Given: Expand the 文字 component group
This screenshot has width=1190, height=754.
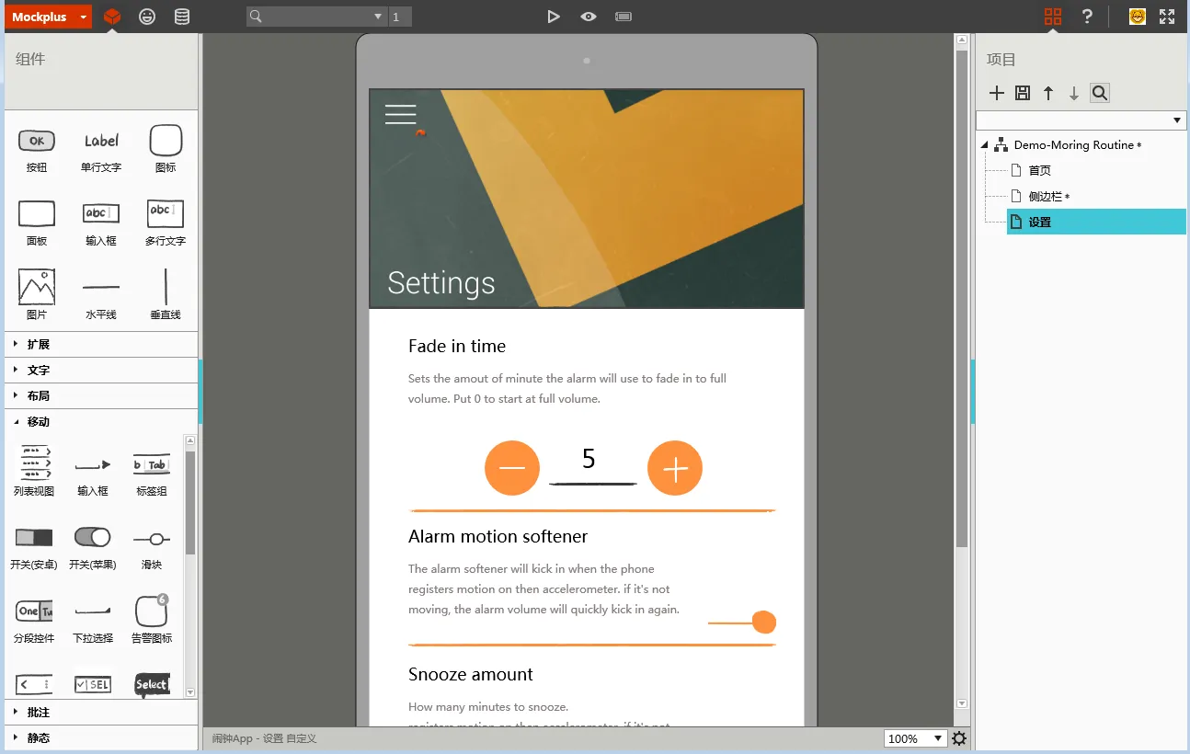Looking at the screenshot, I should tap(101, 371).
